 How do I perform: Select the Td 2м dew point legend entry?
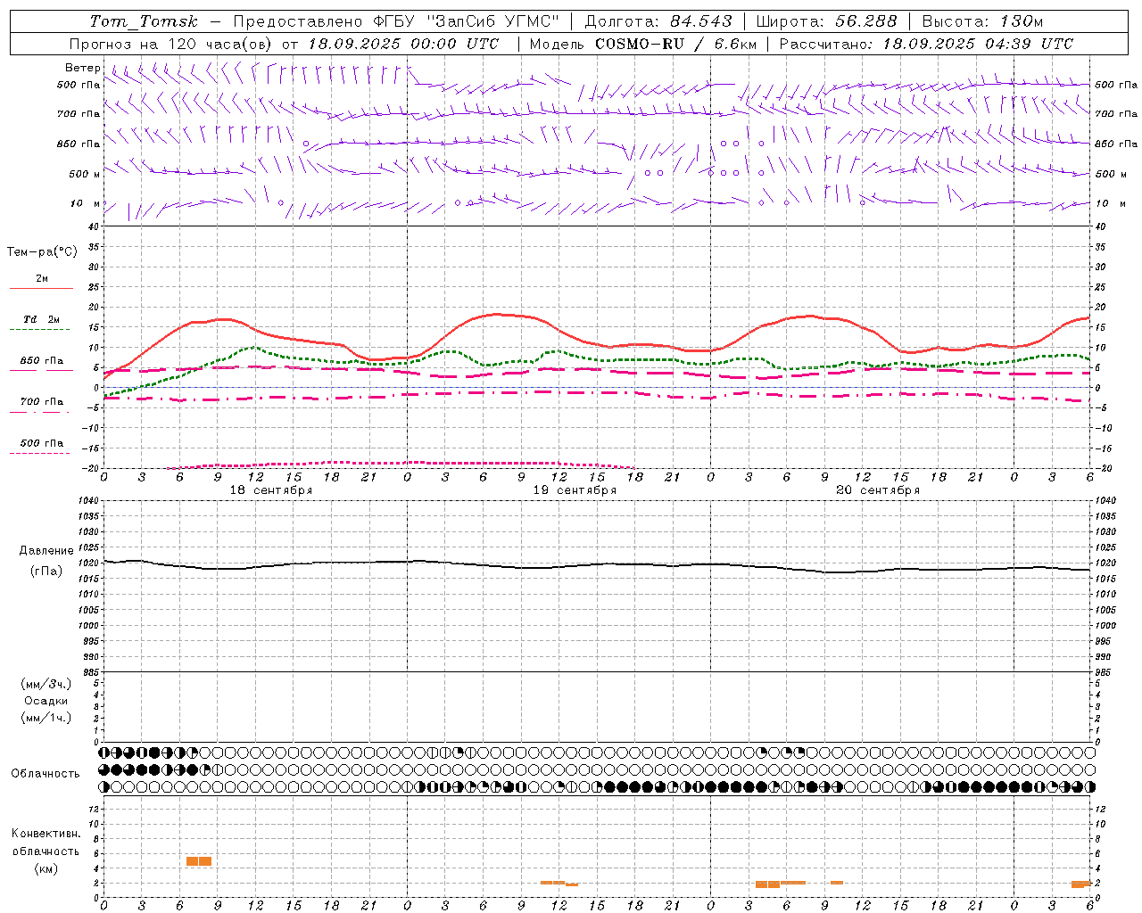pos(42,319)
